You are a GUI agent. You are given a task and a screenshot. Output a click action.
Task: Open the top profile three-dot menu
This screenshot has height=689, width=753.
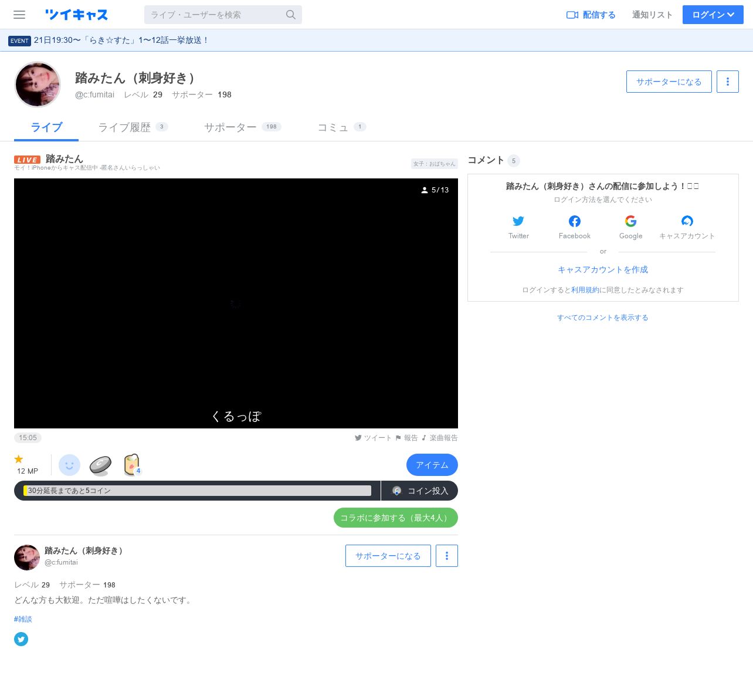[728, 82]
